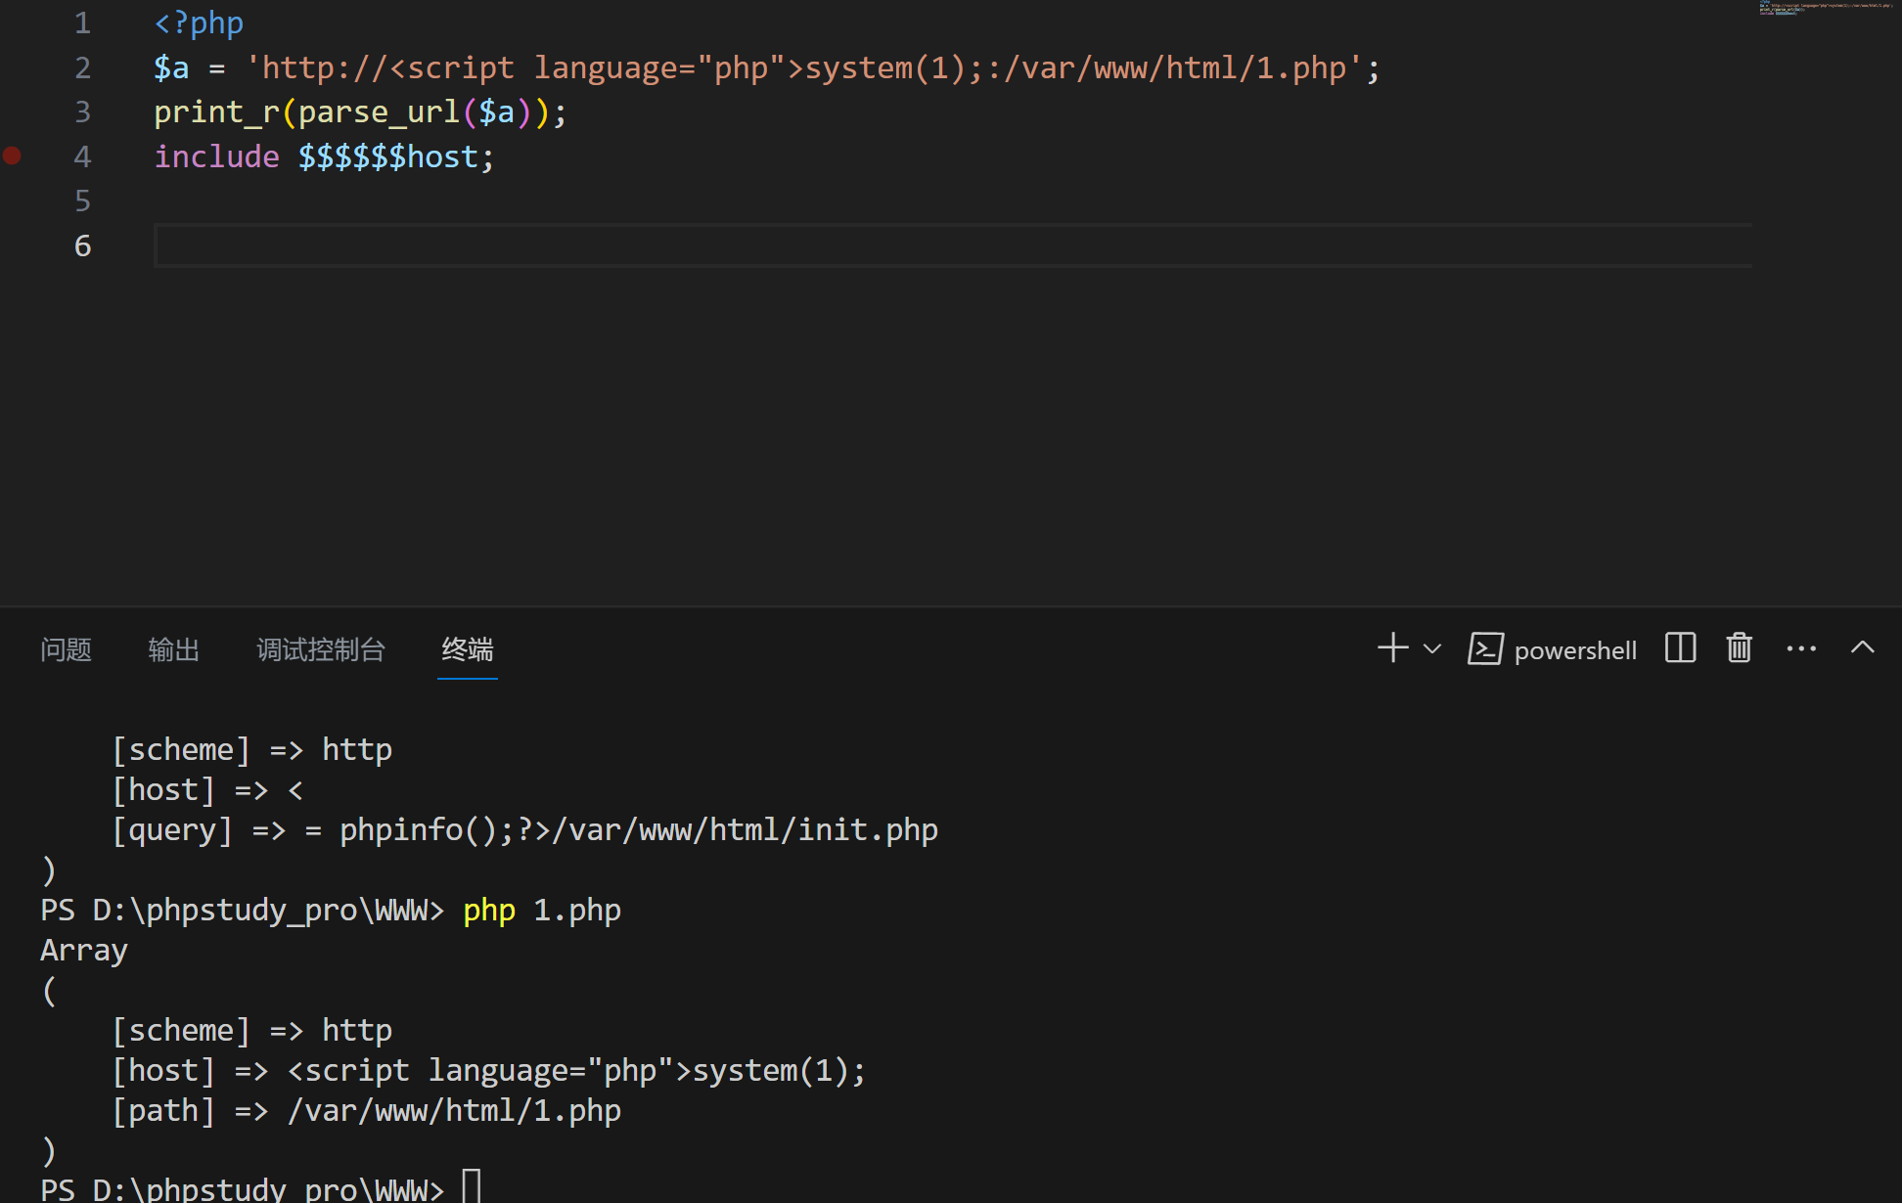Click line number 6 in gutter

[x=82, y=245]
